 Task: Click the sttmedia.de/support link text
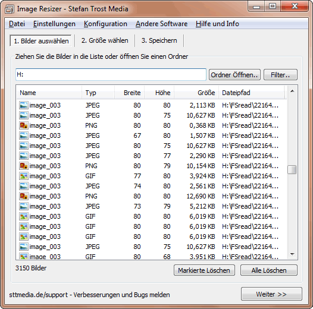(38, 295)
